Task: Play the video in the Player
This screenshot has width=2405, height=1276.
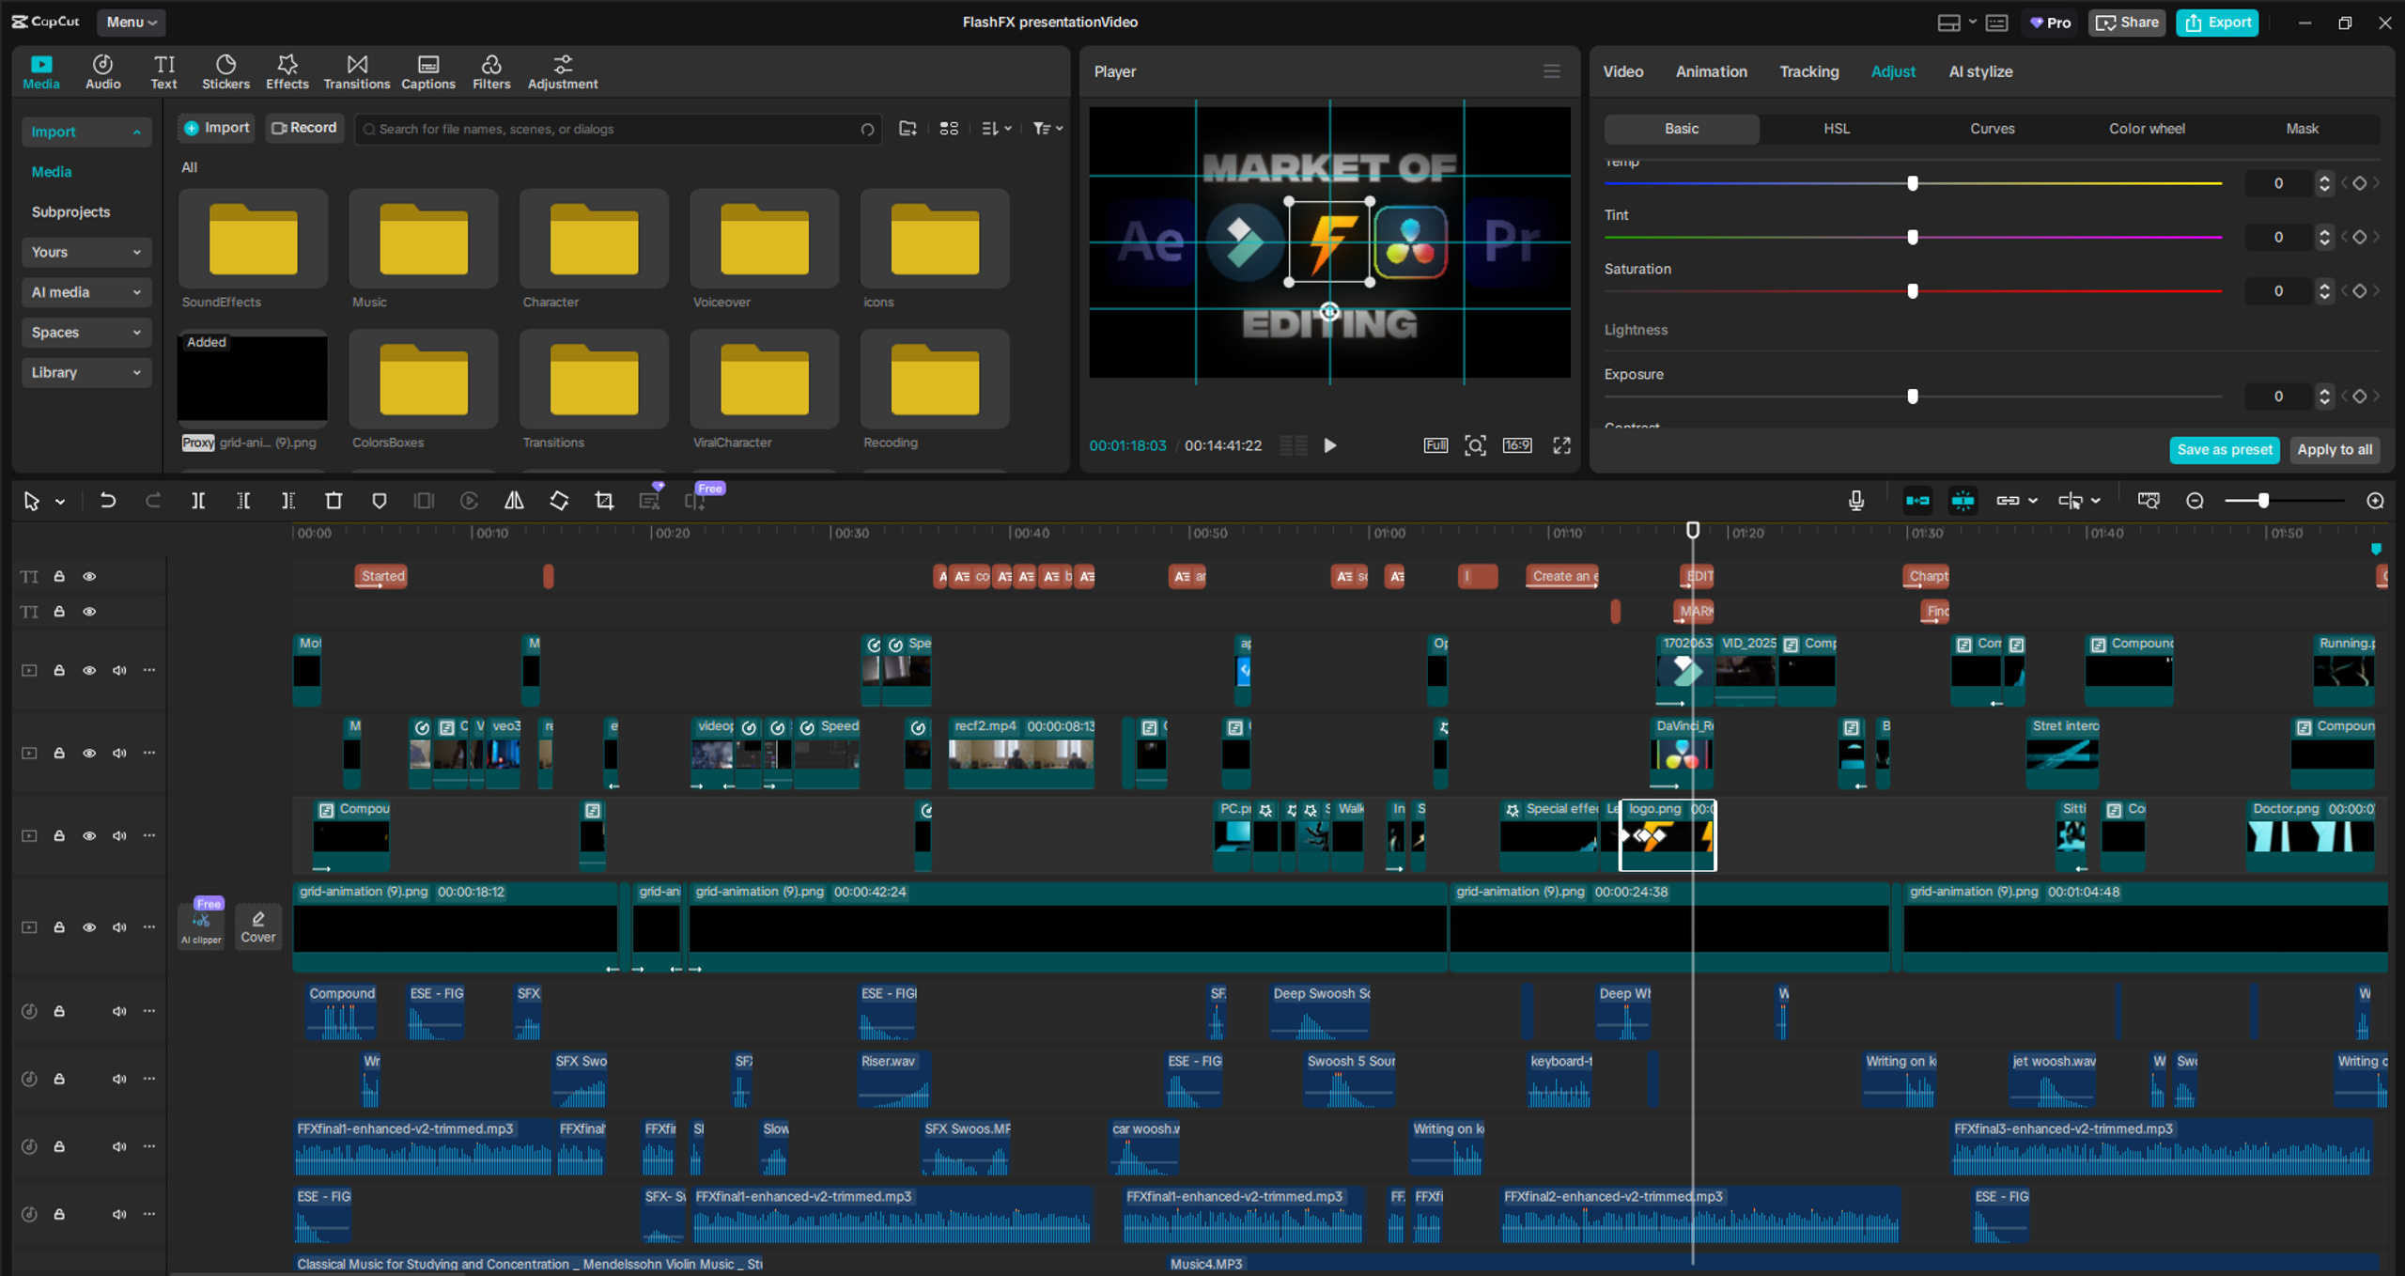Action: point(1329,445)
